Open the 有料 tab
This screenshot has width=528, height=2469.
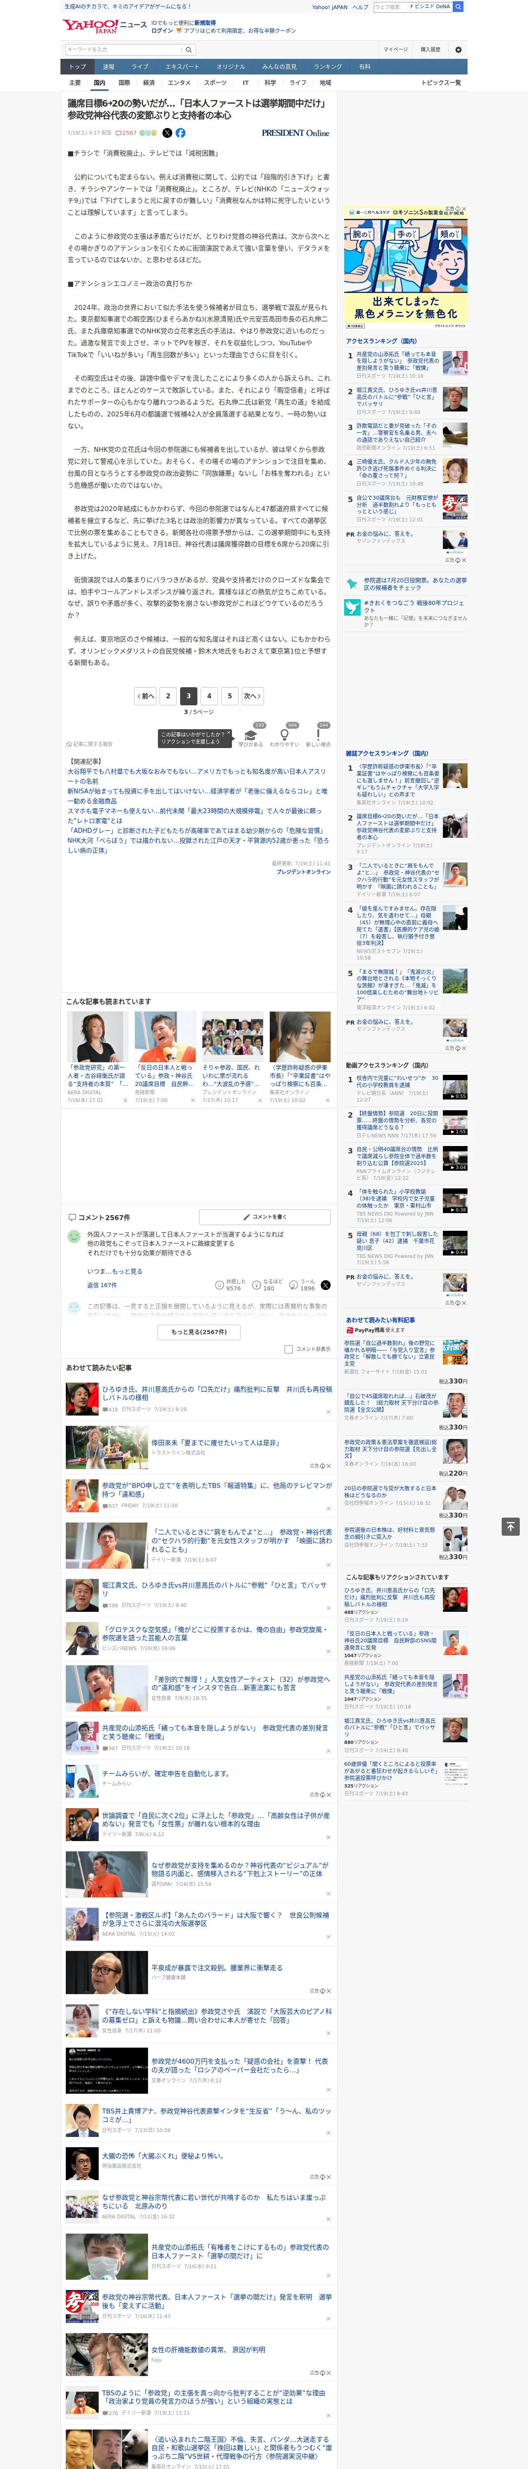click(x=364, y=67)
